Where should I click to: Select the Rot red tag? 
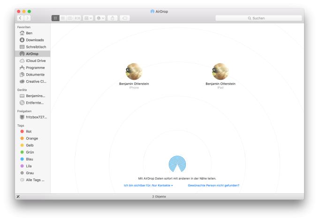pos(32,131)
